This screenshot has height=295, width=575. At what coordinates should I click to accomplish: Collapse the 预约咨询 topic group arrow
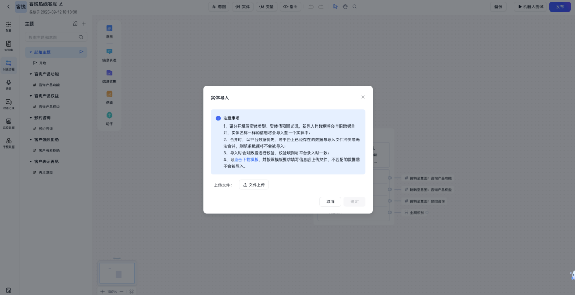pos(31,118)
